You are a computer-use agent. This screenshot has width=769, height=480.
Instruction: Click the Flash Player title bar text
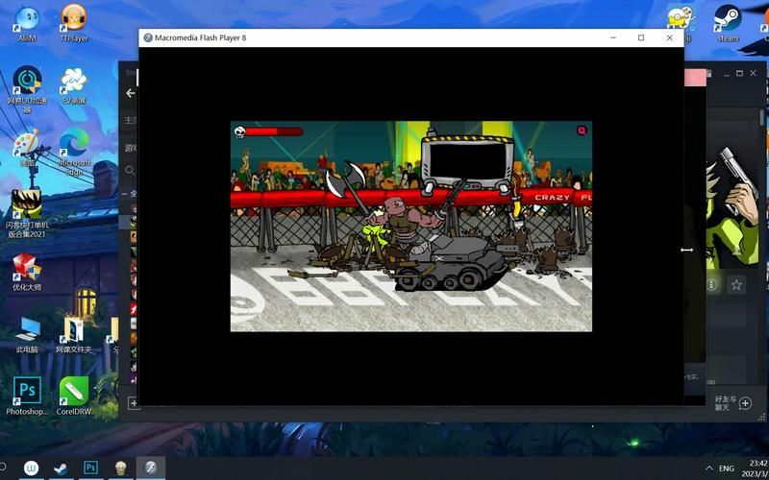coord(200,37)
